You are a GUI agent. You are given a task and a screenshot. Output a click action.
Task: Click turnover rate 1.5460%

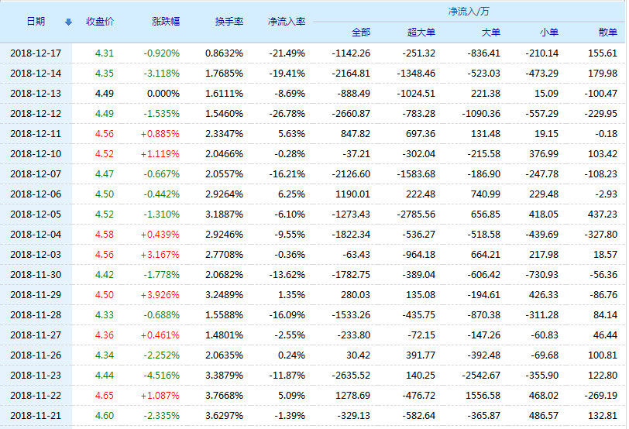(224, 114)
